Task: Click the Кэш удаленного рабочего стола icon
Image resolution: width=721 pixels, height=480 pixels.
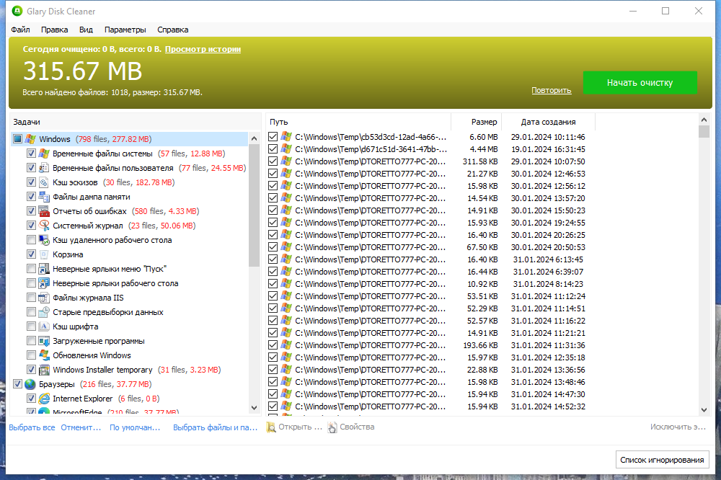Action: [44, 240]
